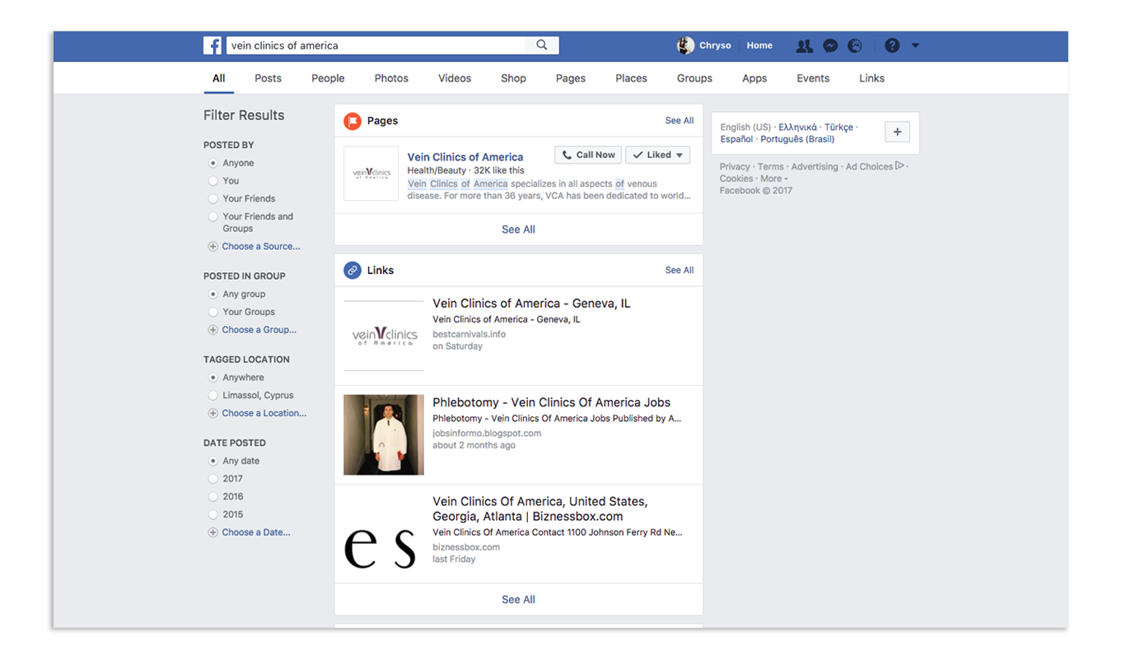Viewport: 1121px width, 659px height.
Task: Switch language to Türkçe
Action: pos(839,128)
